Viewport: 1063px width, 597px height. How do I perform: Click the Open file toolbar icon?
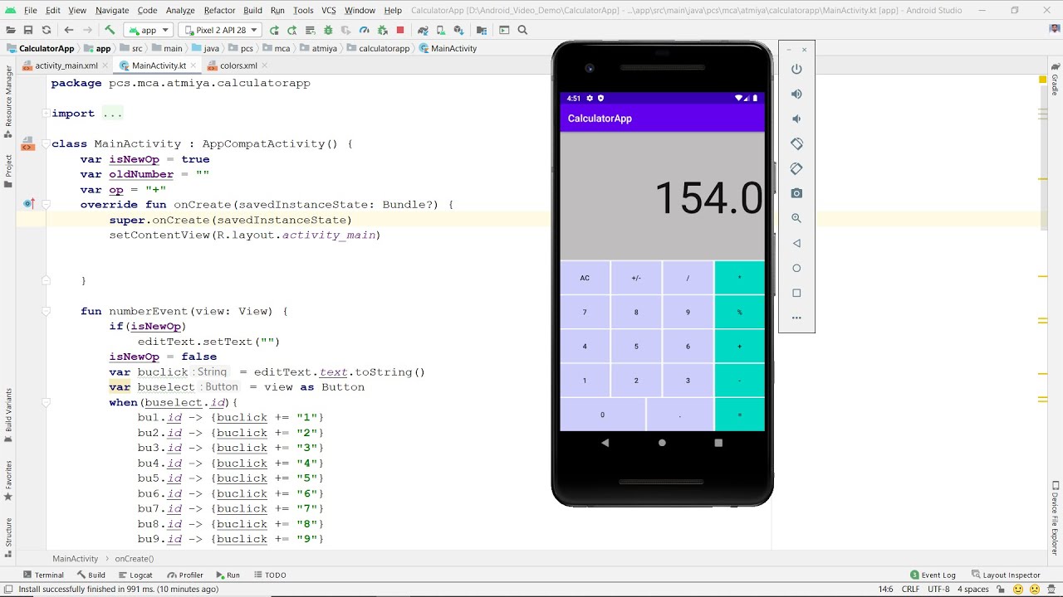coord(10,30)
